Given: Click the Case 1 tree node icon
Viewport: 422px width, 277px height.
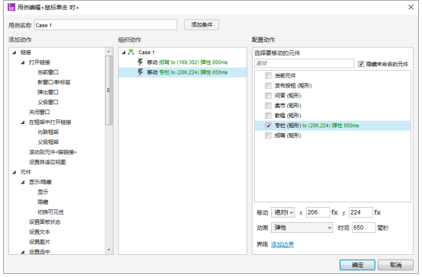Looking at the screenshot, I should (x=131, y=53).
